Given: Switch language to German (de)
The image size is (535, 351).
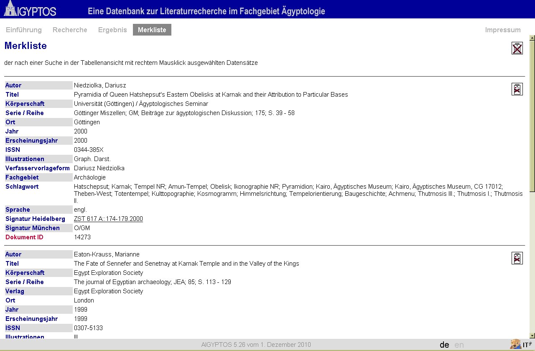Looking at the screenshot, I should tap(444, 345).
